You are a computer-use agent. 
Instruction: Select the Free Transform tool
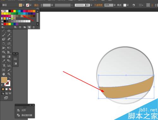point(9,48)
